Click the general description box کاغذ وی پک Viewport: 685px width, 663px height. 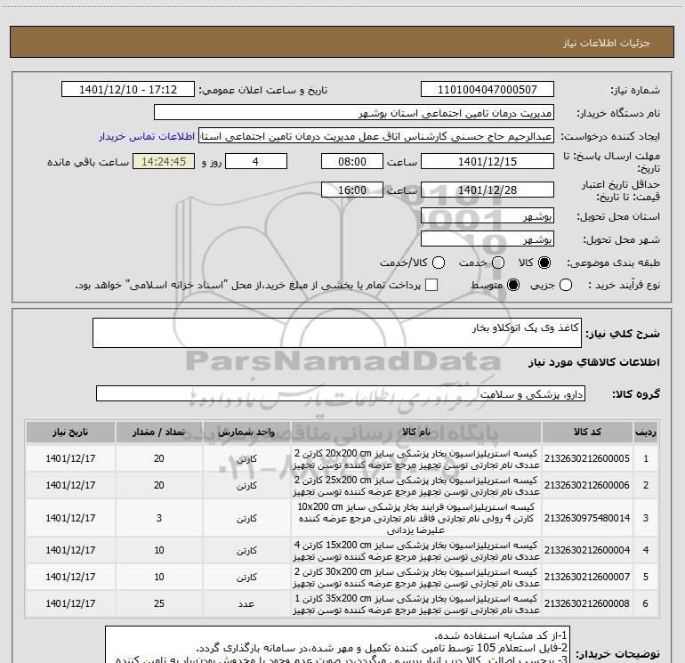(337, 333)
